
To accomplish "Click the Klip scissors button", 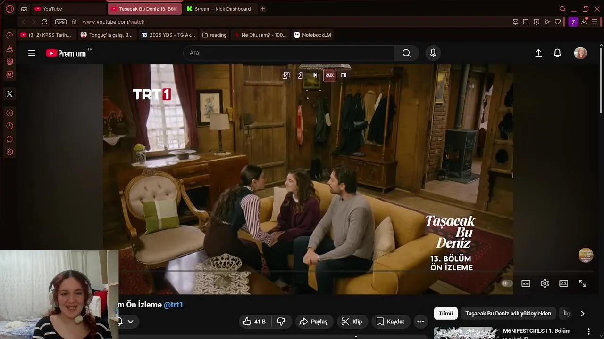I will pyautogui.click(x=352, y=322).
